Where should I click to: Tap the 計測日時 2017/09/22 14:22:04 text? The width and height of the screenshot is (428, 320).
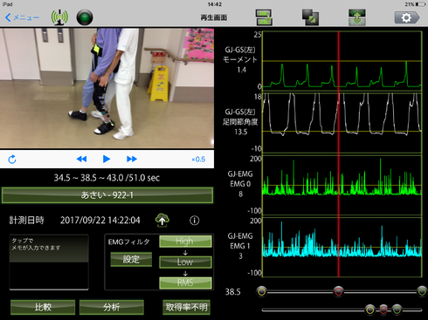74,221
